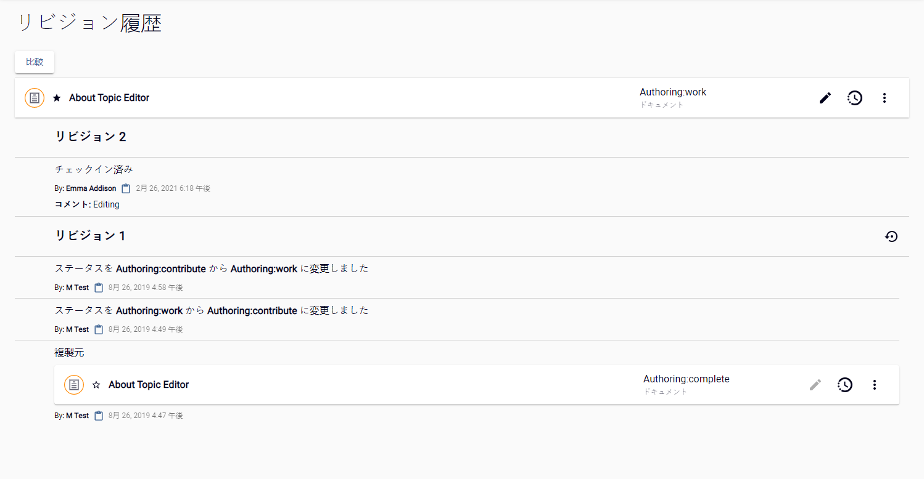Click restore icon for リビジョン 1
Screen dimensions: 924x479
[891, 236]
